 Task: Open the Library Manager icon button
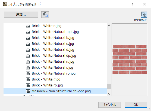point(45,15)
